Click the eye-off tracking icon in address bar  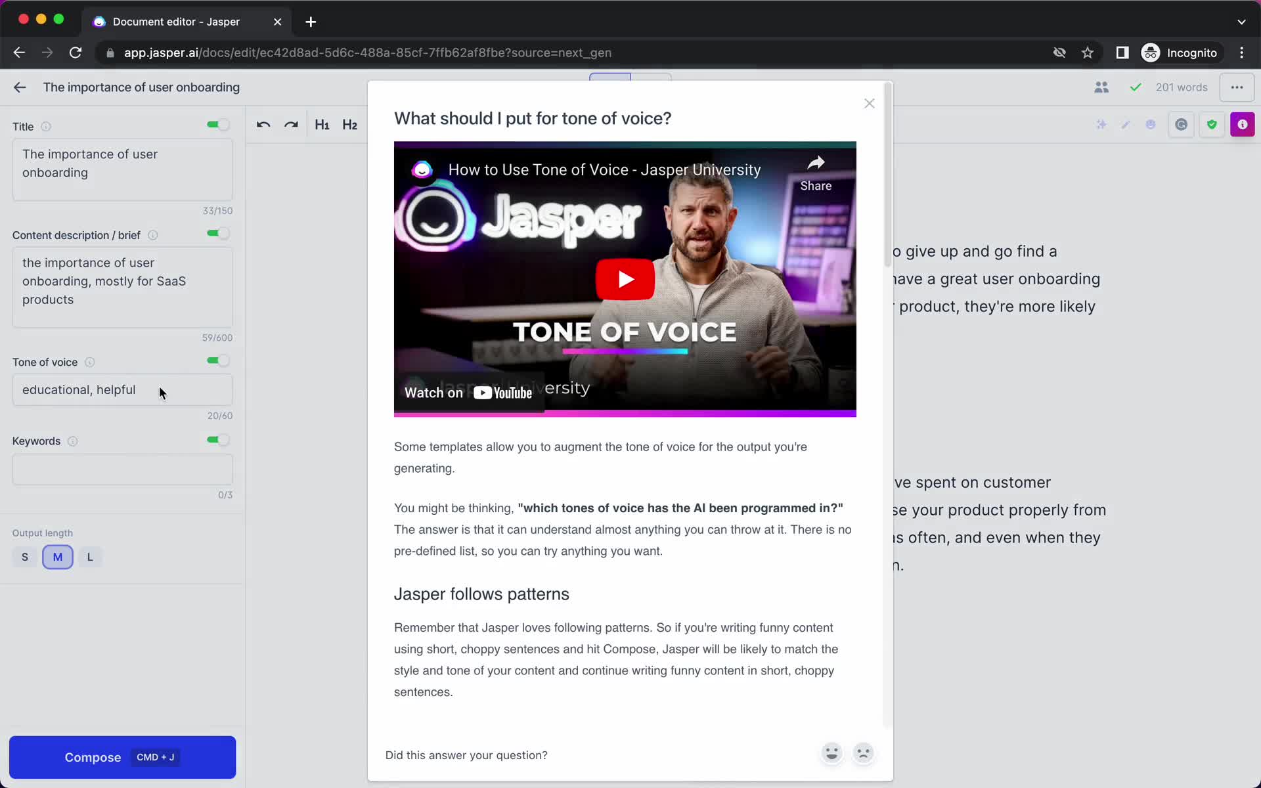click(1059, 53)
